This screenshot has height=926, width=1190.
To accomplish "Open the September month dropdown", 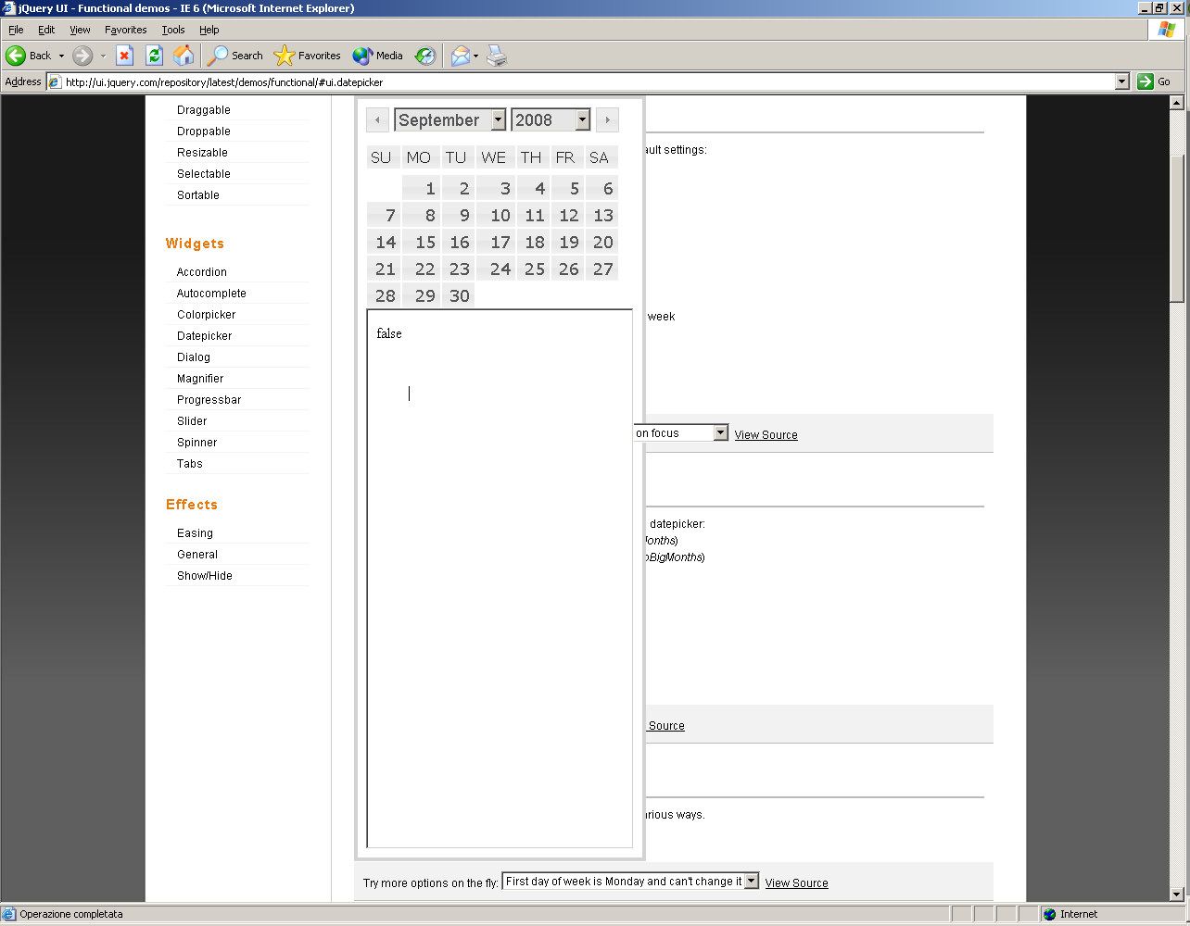I will tap(498, 119).
